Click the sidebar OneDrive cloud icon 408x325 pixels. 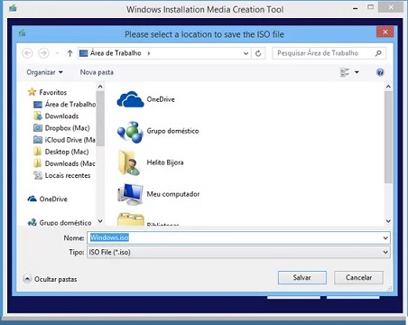[32, 199]
